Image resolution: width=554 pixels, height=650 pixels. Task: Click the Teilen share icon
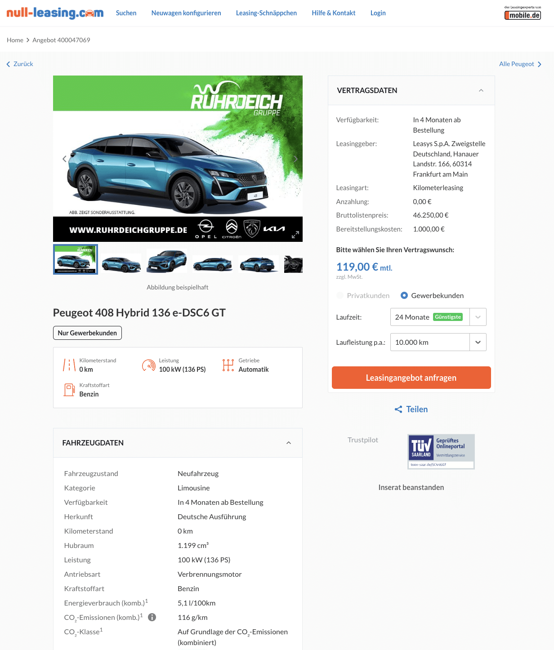(398, 409)
